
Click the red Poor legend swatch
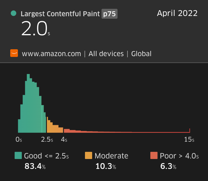154,156
